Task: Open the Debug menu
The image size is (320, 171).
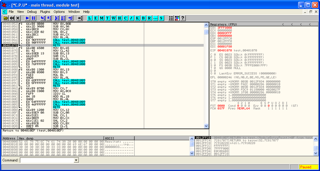Action: [32, 12]
